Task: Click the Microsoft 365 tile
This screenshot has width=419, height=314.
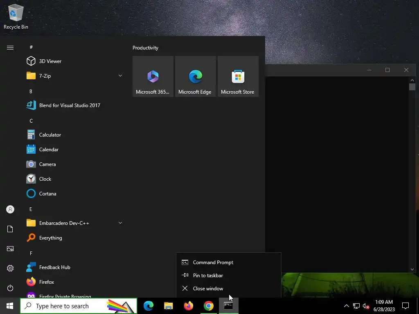Action: coord(153,76)
